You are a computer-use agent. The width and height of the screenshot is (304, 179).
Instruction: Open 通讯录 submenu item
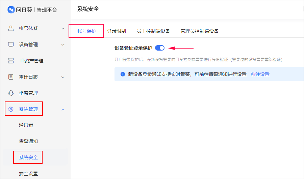coord(26,125)
